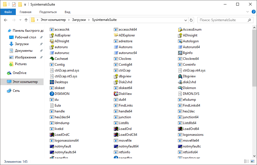Select the ctrl2cap.amd.sys file
The image size is (257, 165).
click(64, 70)
